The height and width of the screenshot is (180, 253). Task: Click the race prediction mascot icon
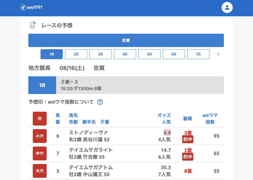coord(33,25)
